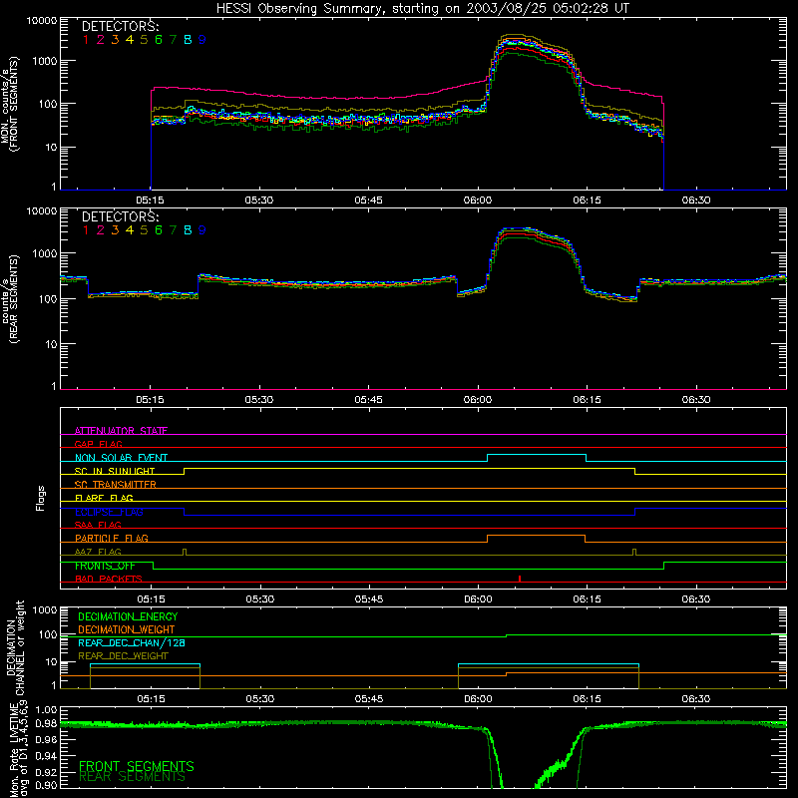
Task: Click the REAR_DEC_WEIGHT legend label
Action: 123,656
